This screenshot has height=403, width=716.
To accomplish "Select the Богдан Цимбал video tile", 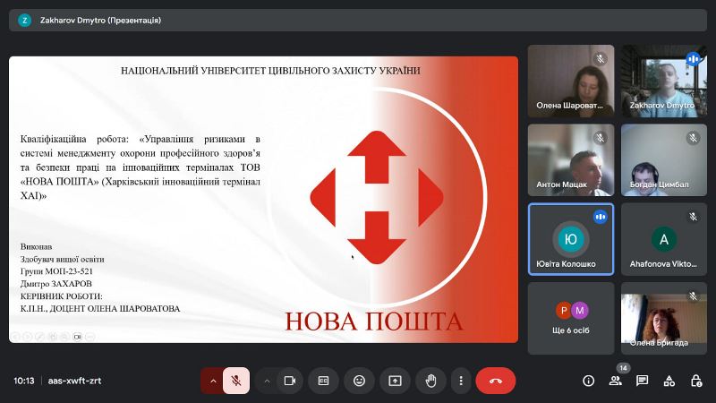I will pos(664,160).
